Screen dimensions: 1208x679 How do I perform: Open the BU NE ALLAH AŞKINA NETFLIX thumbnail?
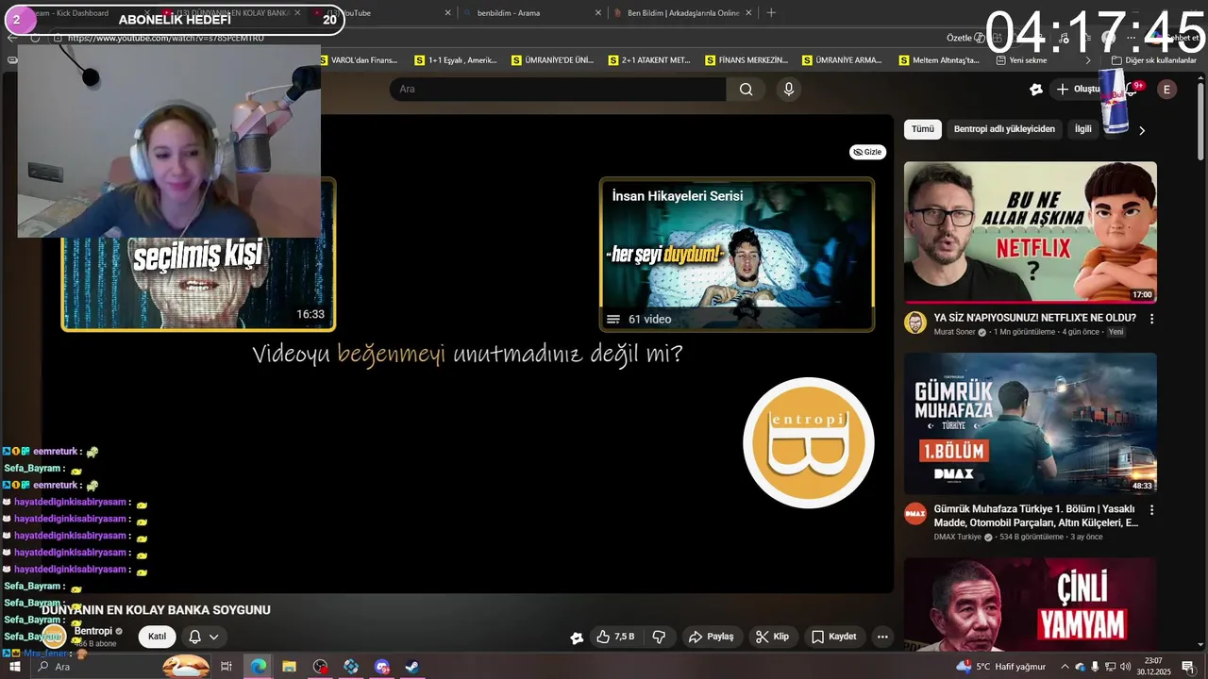pos(1031,232)
